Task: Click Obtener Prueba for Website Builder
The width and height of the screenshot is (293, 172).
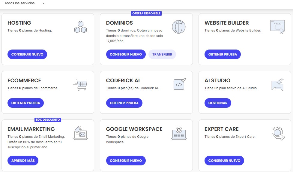Action: click(223, 54)
